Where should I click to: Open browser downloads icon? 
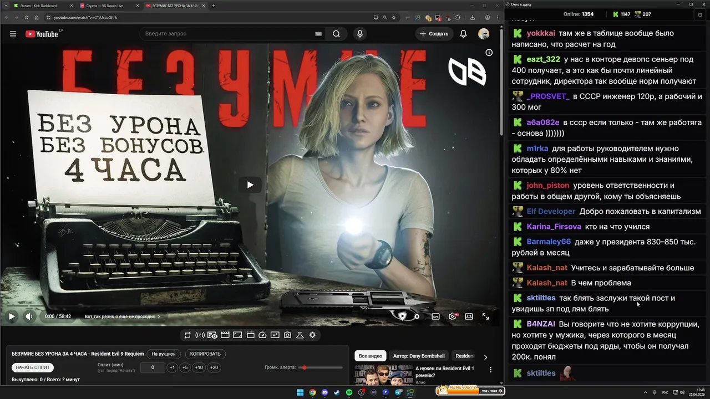pyautogui.click(x=472, y=17)
